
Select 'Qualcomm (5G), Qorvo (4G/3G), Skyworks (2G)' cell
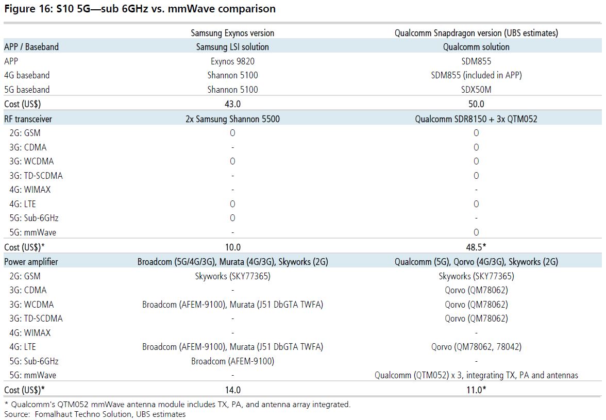pos(476,262)
